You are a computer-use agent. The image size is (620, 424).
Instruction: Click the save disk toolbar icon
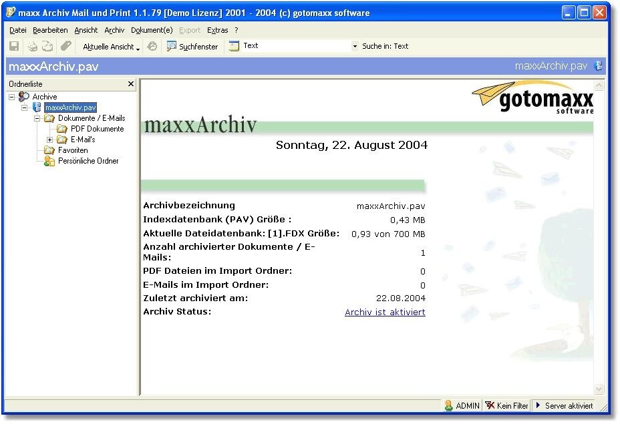point(14,47)
